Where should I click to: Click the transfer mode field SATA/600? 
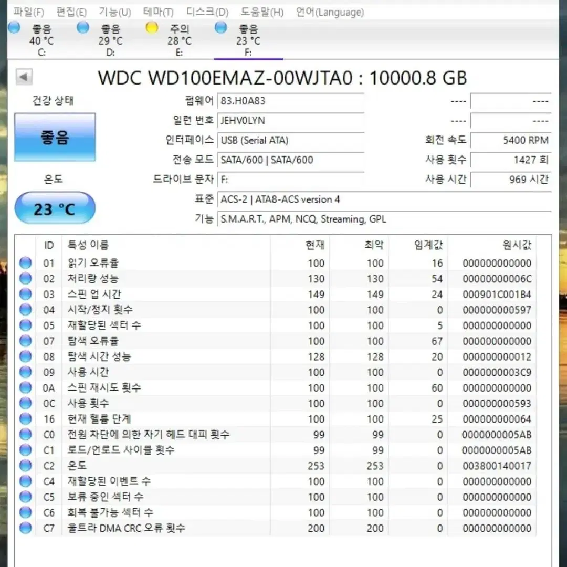(291, 160)
